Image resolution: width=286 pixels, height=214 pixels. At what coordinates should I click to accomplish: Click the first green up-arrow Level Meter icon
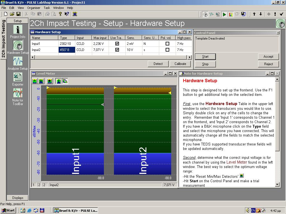35,81
